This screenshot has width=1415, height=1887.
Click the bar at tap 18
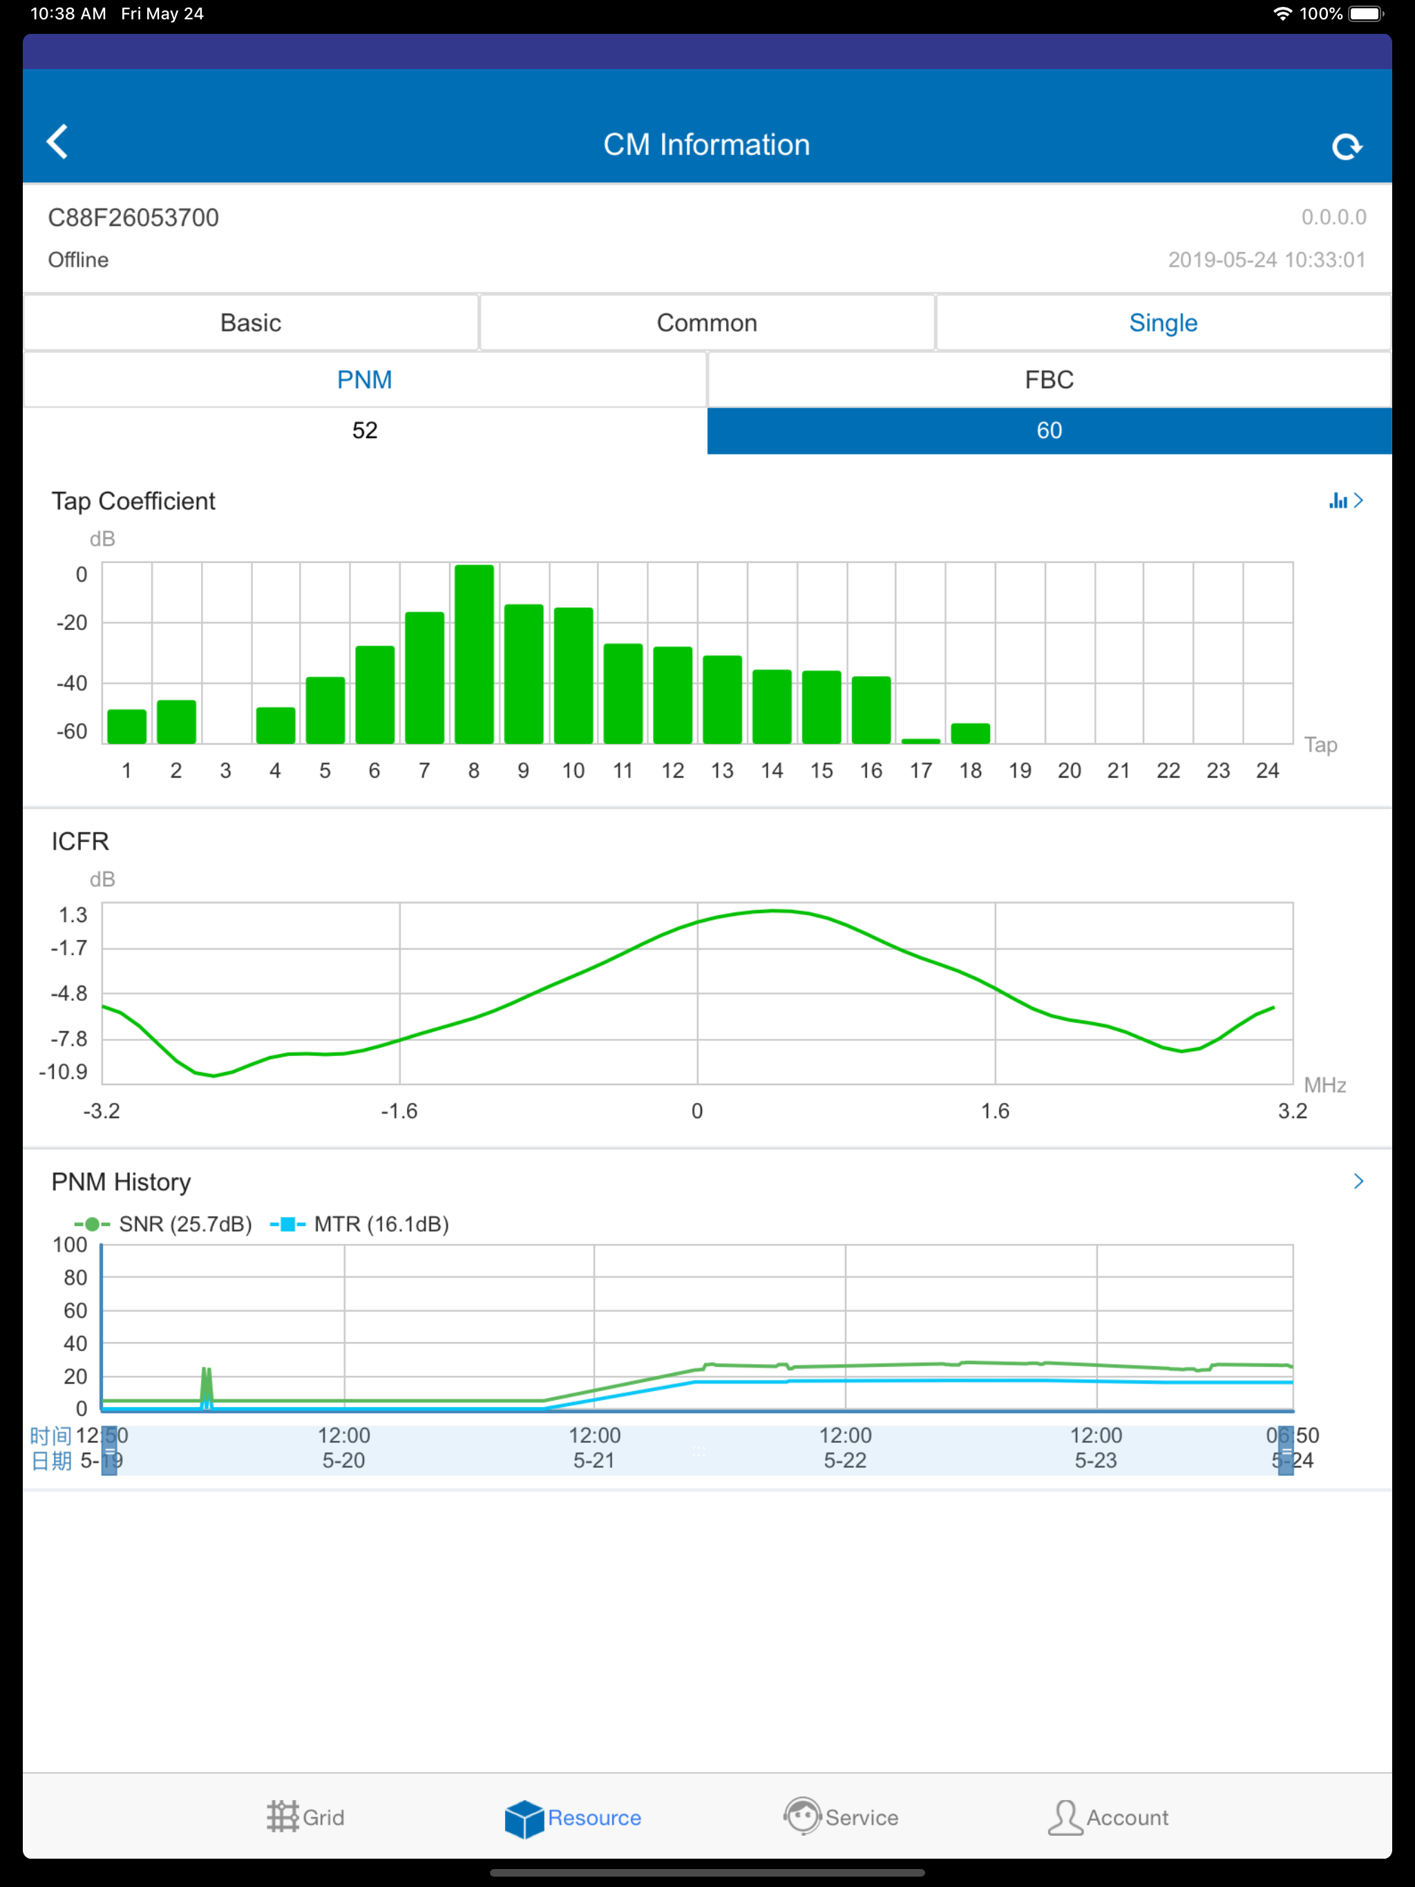pyautogui.click(x=970, y=734)
